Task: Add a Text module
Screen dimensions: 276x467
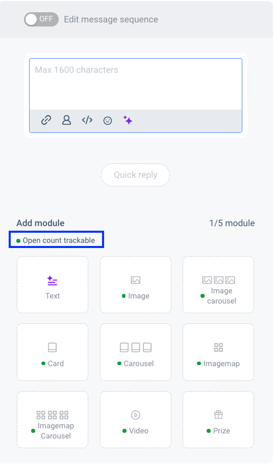Action: coord(53,285)
